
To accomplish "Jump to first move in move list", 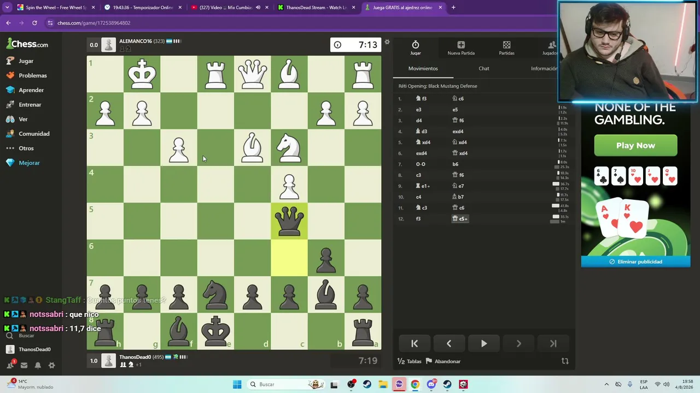I will (415, 344).
